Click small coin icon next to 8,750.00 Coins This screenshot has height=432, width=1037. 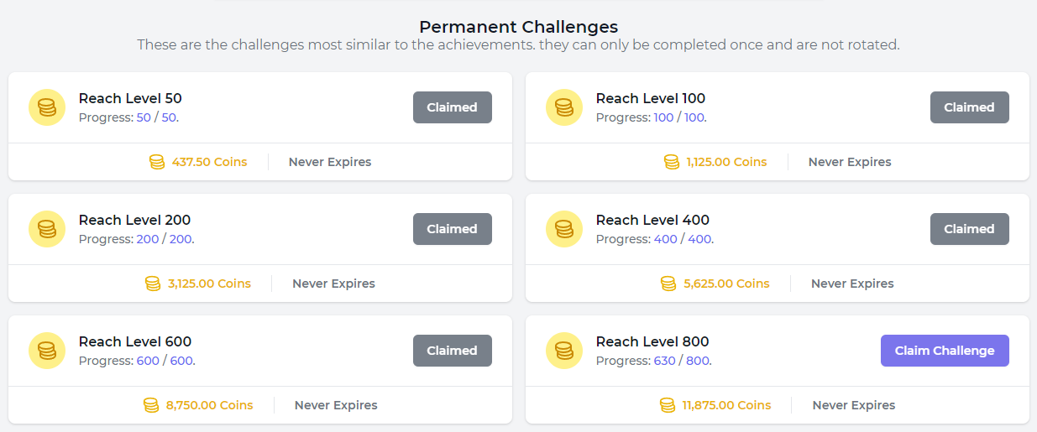tap(151, 405)
